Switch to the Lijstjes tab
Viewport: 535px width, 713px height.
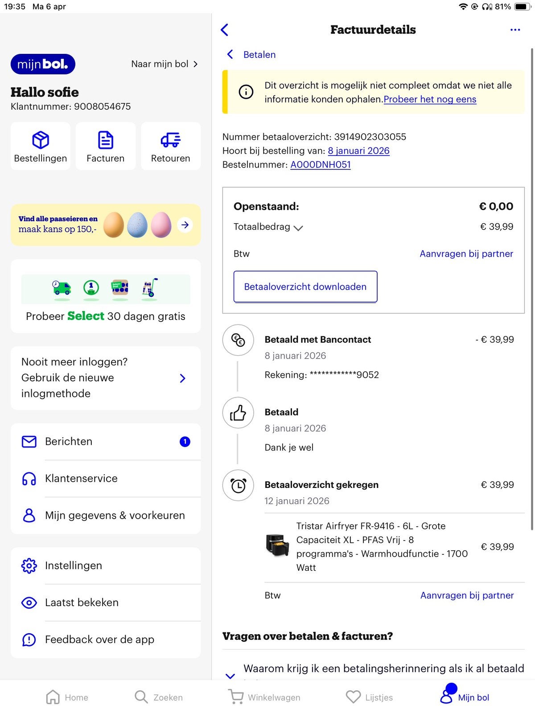370,697
